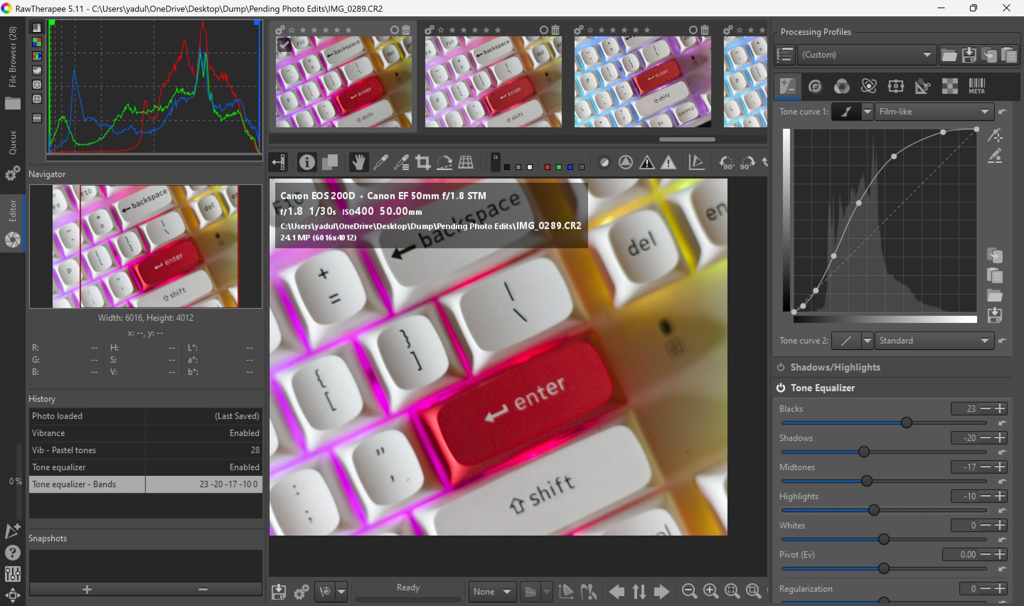
Task: Toggle the red channel preview
Action: point(547,167)
